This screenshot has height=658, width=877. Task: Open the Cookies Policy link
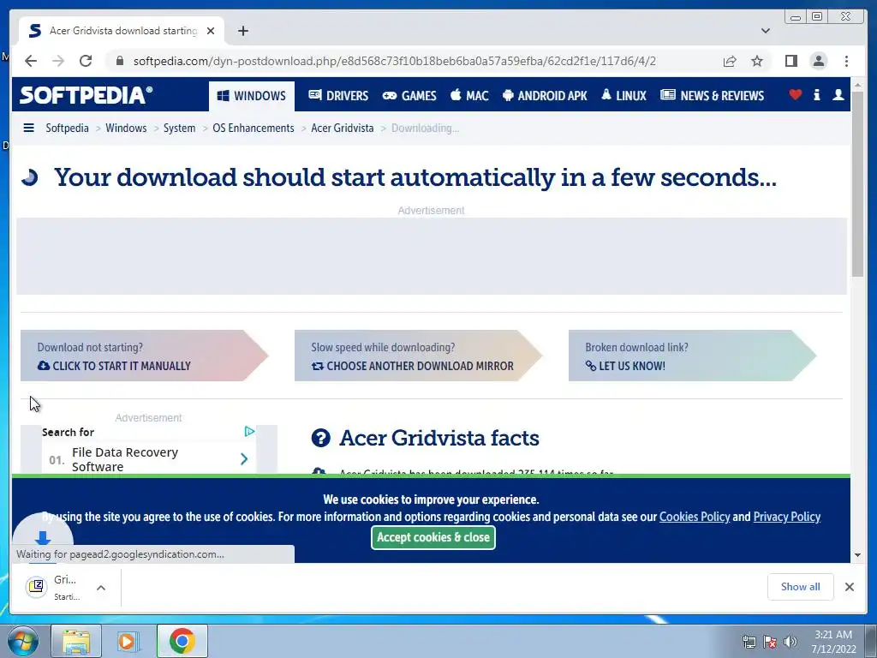click(694, 517)
